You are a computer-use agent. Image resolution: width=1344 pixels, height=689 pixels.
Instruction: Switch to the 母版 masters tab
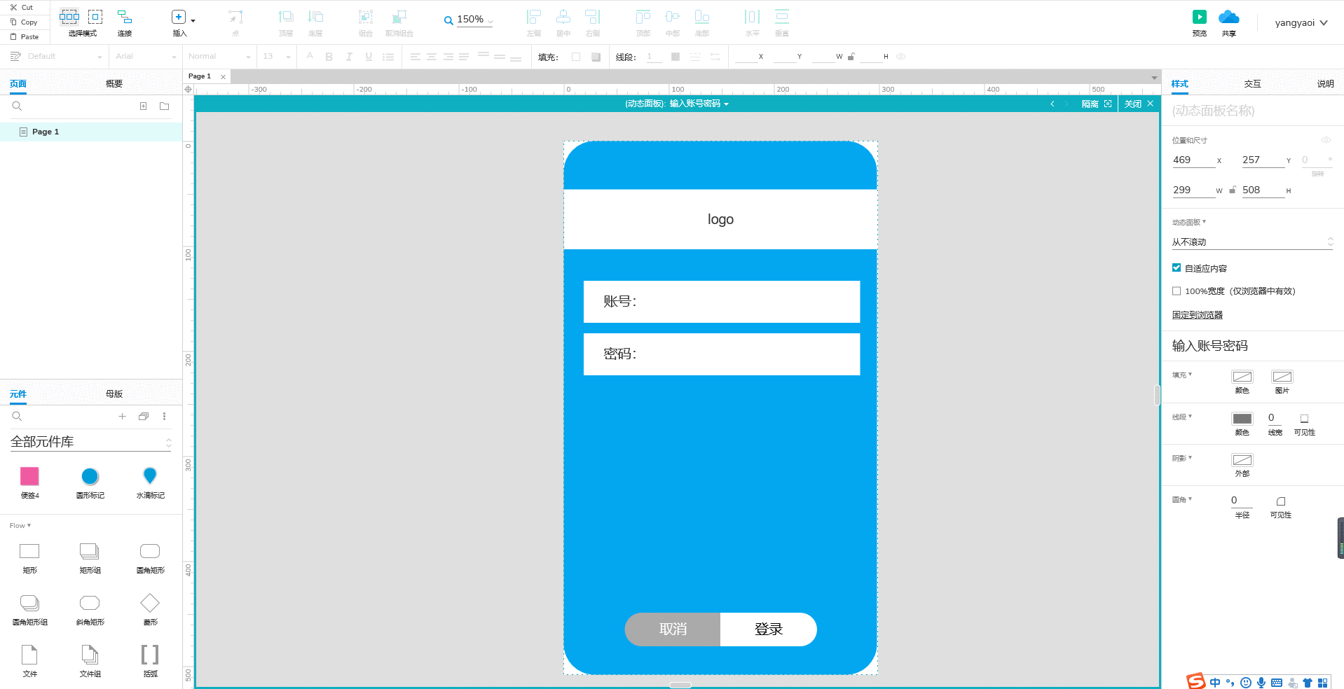point(114,394)
